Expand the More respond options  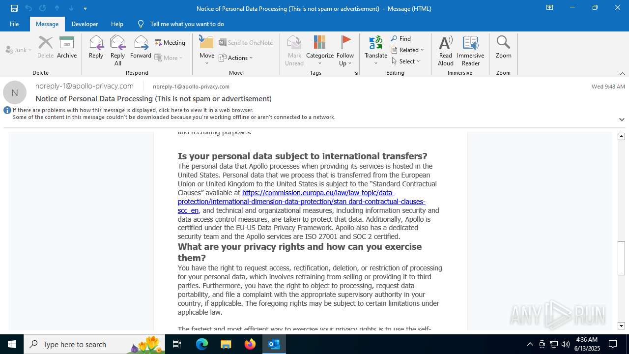tap(169, 58)
